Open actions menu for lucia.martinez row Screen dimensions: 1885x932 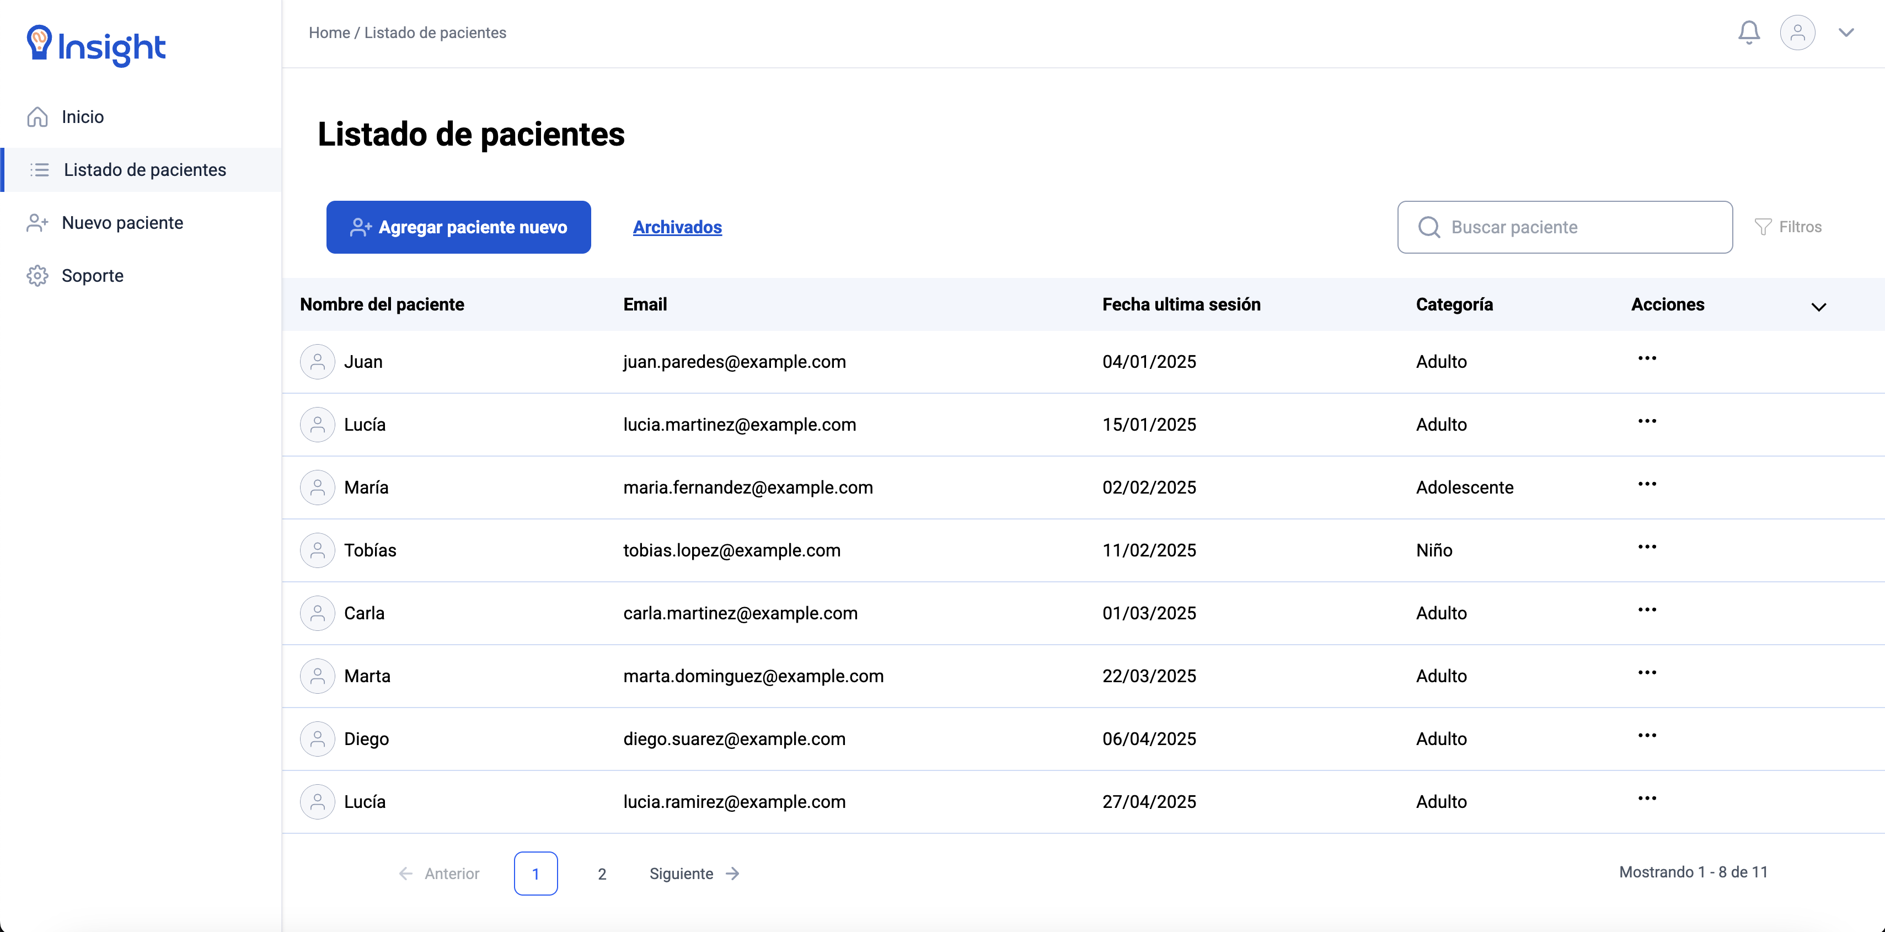tap(1647, 421)
